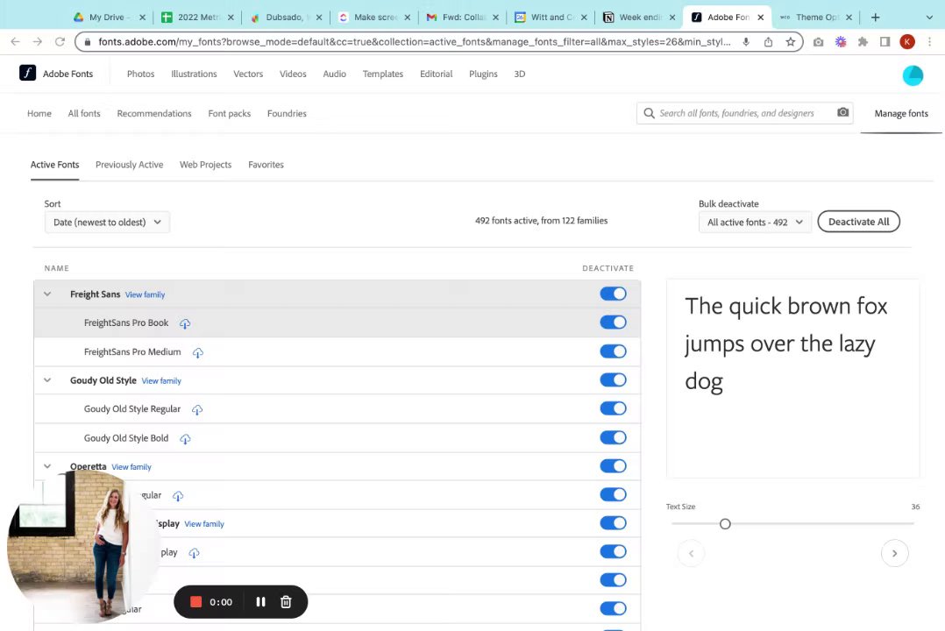Click the search magnifier icon

pos(649,113)
